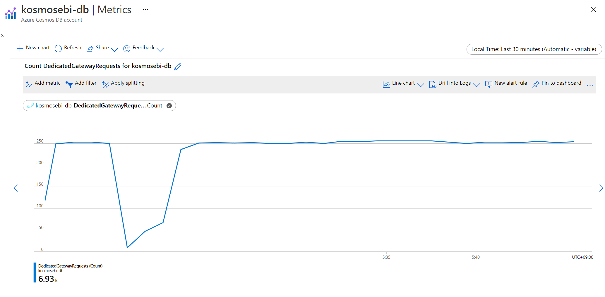The image size is (605, 297).
Task: Click the Add filter funnel icon
Action: [69, 84]
